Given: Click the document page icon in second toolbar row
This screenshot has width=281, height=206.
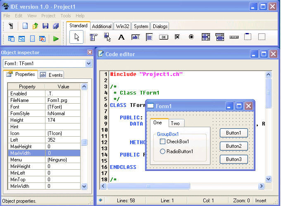Looking at the screenshot, I should pos(32,39).
